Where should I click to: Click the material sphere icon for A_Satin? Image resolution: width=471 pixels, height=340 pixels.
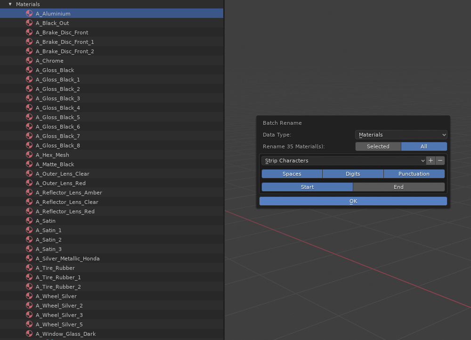tap(29, 220)
